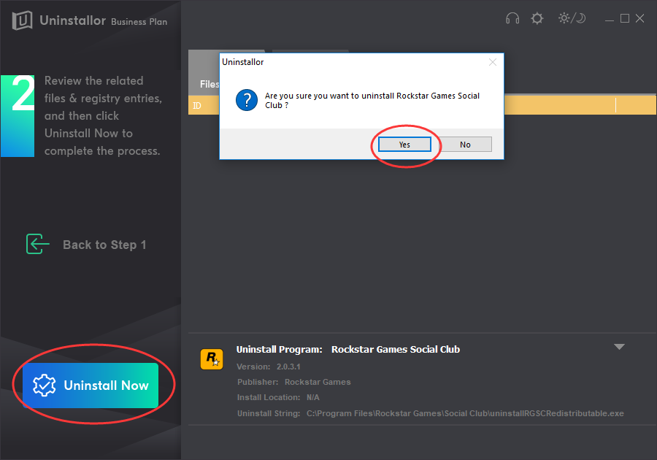Viewport: 657px width, 460px height.
Task: Click the publisher name Rockstar Games
Action: pyautogui.click(x=318, y=382)
